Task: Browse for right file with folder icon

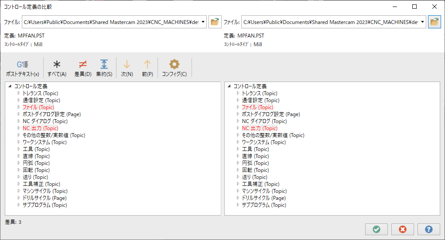Action: pyautogui.click(x=434, y=22)
